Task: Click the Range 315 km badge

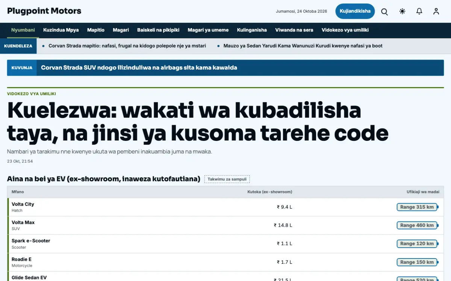Action: (x=417, y=207)
